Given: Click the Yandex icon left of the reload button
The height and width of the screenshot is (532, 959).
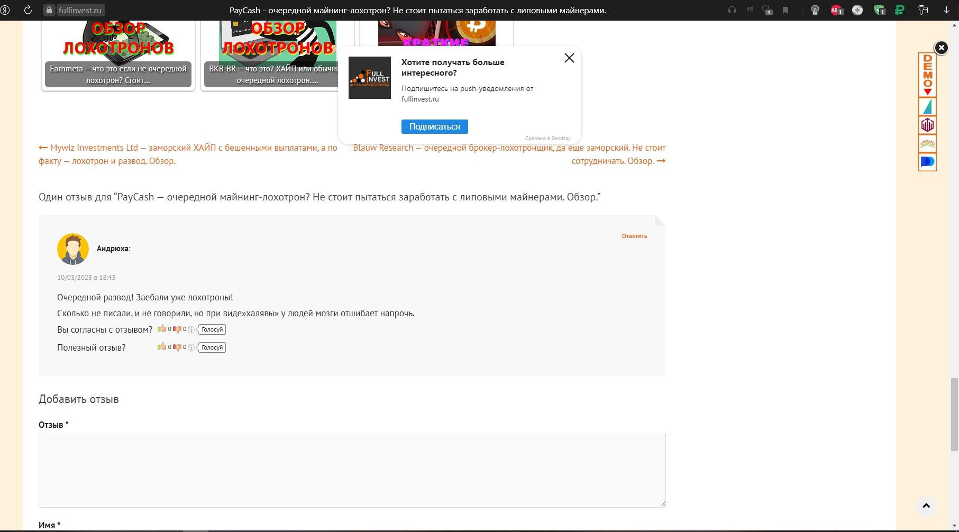Looking at the screenshot, I should (x=5, y=10).
